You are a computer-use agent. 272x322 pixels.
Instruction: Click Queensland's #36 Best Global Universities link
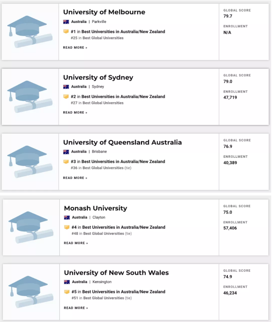[103, 168]
